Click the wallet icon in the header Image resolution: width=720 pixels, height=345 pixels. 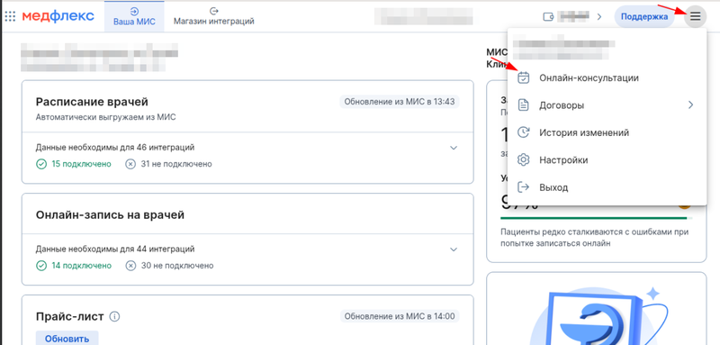[x=548, y=17]
